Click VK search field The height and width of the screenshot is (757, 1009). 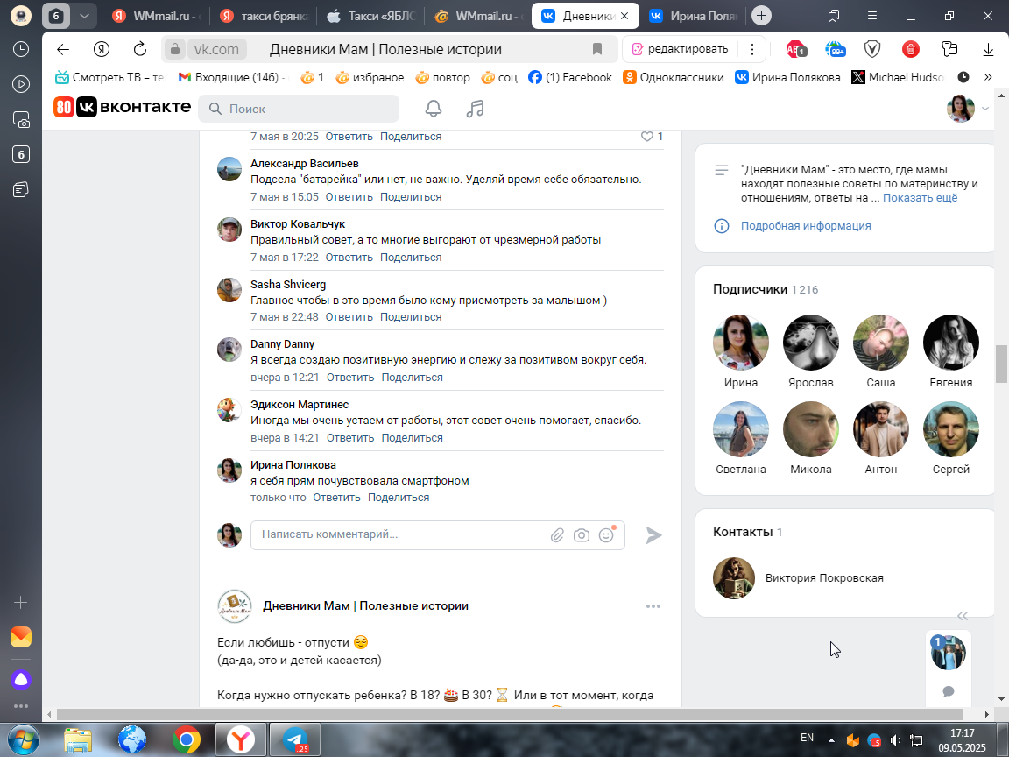(299, 109)
